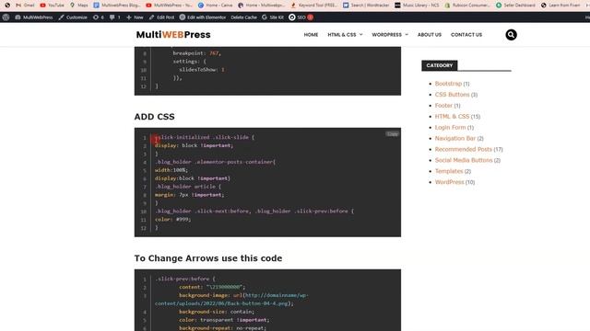This screenshot has width=590, height=331.
Task: Open Site Kit in admin bar
Action: click(x=273, y=17)
